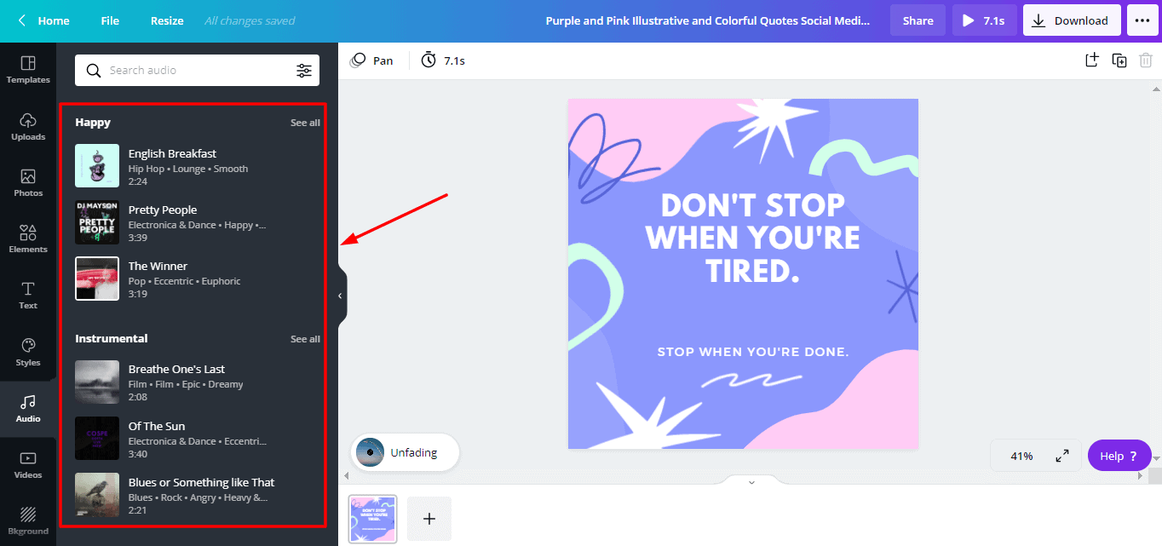Open the audio search filter options icon
Image resolution: width=1162 pixels, height=546 pixels.
coord(304,71)
